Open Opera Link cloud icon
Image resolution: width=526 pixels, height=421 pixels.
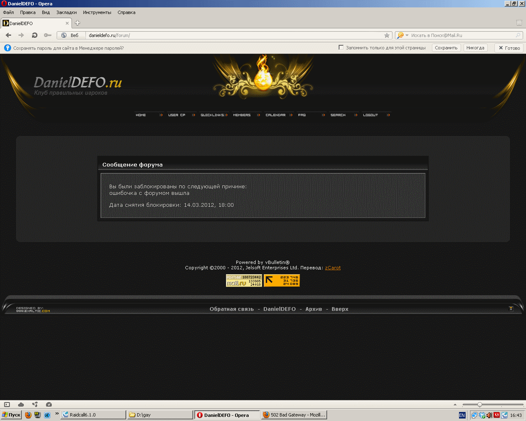pos(21,405)
